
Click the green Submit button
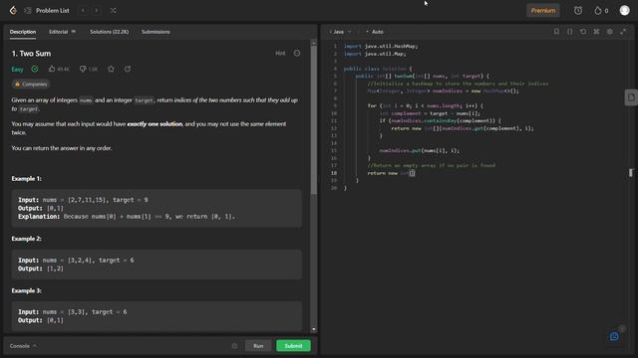click(x=293, y=346)
